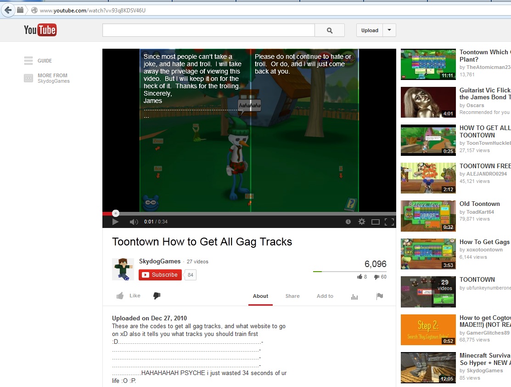Click the like-dislike ratio bar
The height and width of the screenshot is (387, 511).
(x=350, y=272)
